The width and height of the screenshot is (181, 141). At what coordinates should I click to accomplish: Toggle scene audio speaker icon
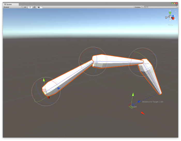click(x=34, y=7)
